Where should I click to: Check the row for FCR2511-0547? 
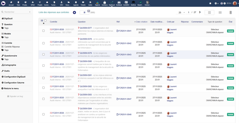point(43,99)
